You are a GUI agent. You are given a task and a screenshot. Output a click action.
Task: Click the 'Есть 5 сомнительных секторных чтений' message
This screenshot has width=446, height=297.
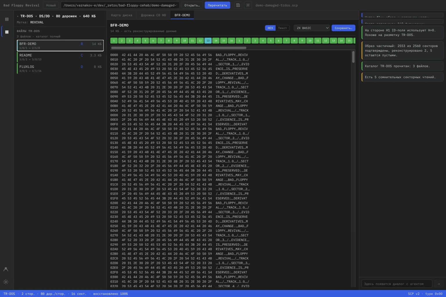(x=402, y=77)
